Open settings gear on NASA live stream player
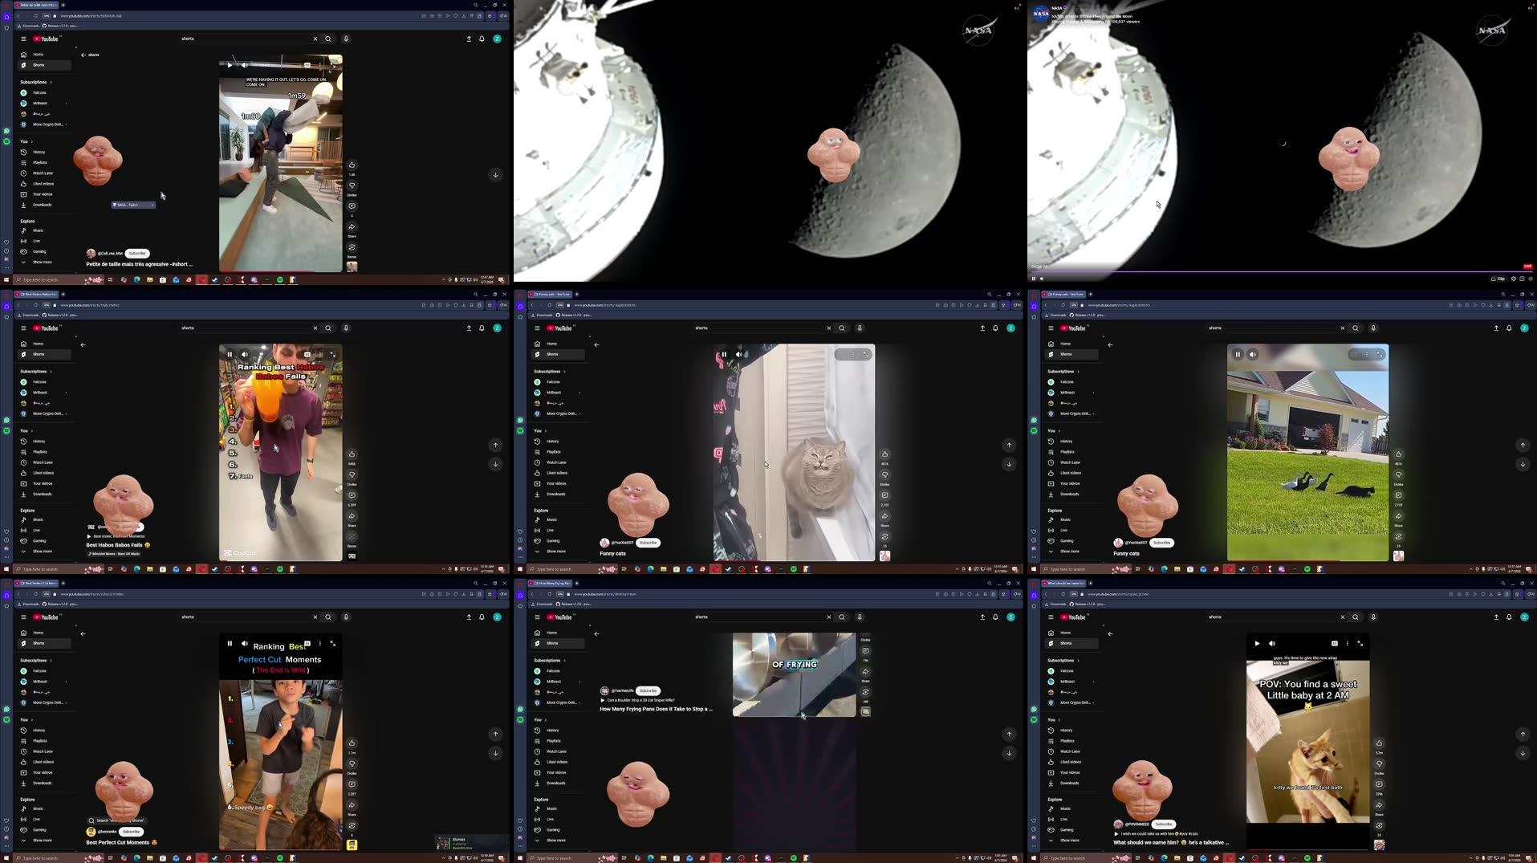Image resolution: width=1537 pixels, height=863 pixels. [1514, 279]
